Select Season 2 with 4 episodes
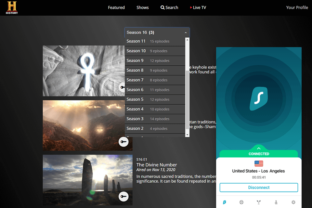 [x=155, y=129]
